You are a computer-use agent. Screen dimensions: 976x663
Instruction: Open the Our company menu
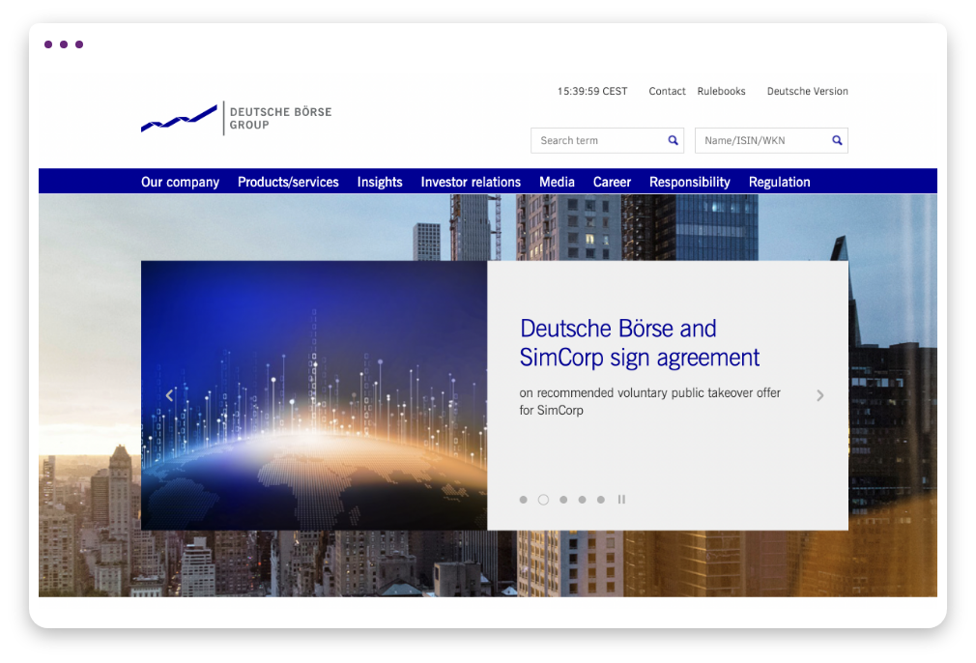point(180,182)
